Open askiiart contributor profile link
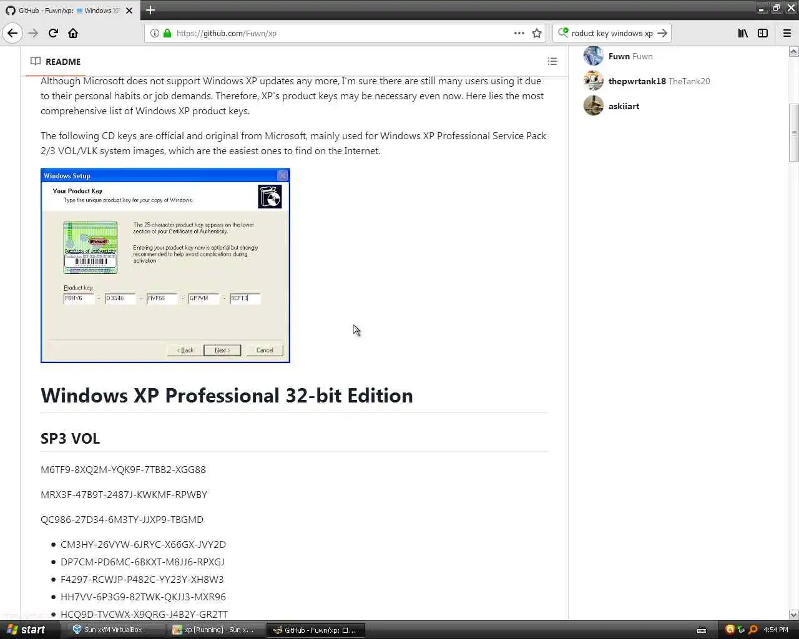The height and width of the screenshot is (639, 799). [x=624, y=106]
